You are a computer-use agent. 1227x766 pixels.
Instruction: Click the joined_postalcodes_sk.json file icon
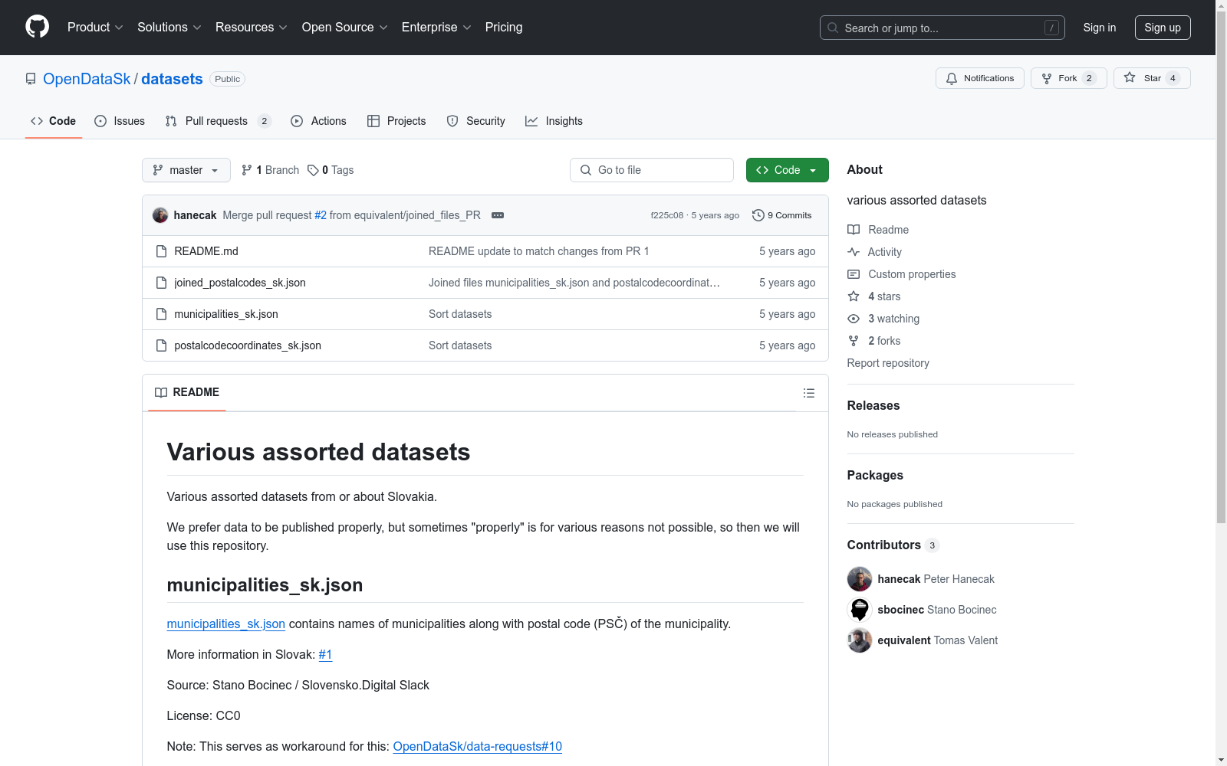pos(161,283)
